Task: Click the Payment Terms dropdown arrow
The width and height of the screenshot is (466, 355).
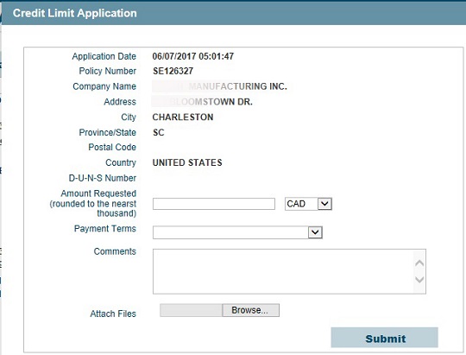Action: pyautogui.click(x=315, y=232)
